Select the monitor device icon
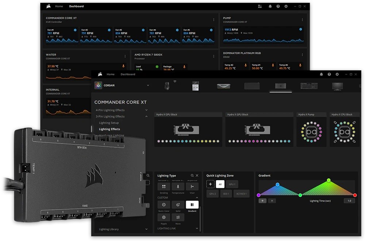 337,86
